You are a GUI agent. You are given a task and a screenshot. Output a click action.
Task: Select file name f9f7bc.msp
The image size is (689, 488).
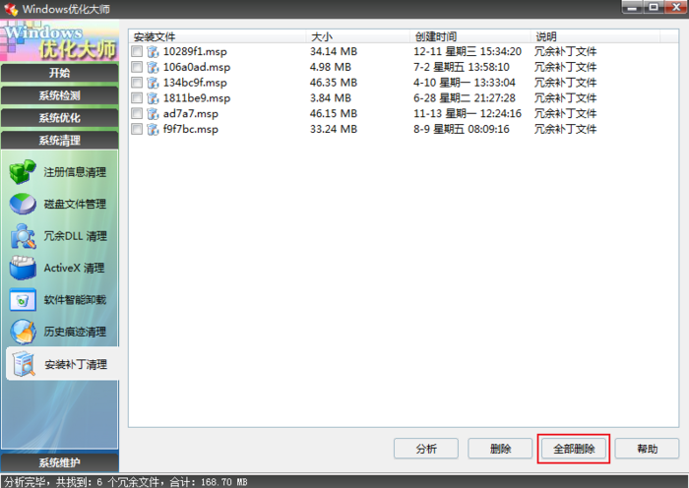point(191,129)
